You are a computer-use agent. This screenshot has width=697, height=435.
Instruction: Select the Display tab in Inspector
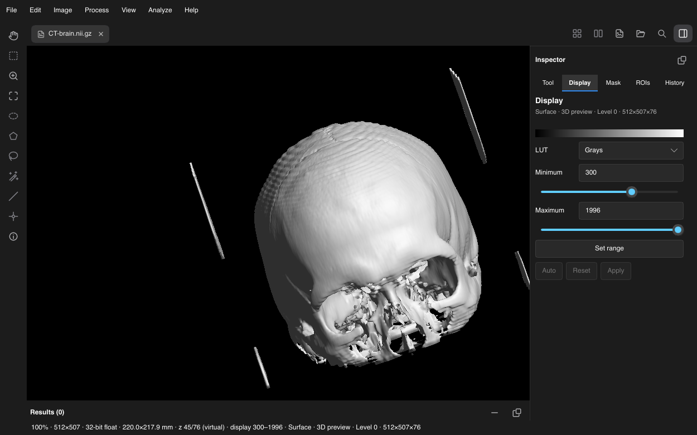coord(579,83)
